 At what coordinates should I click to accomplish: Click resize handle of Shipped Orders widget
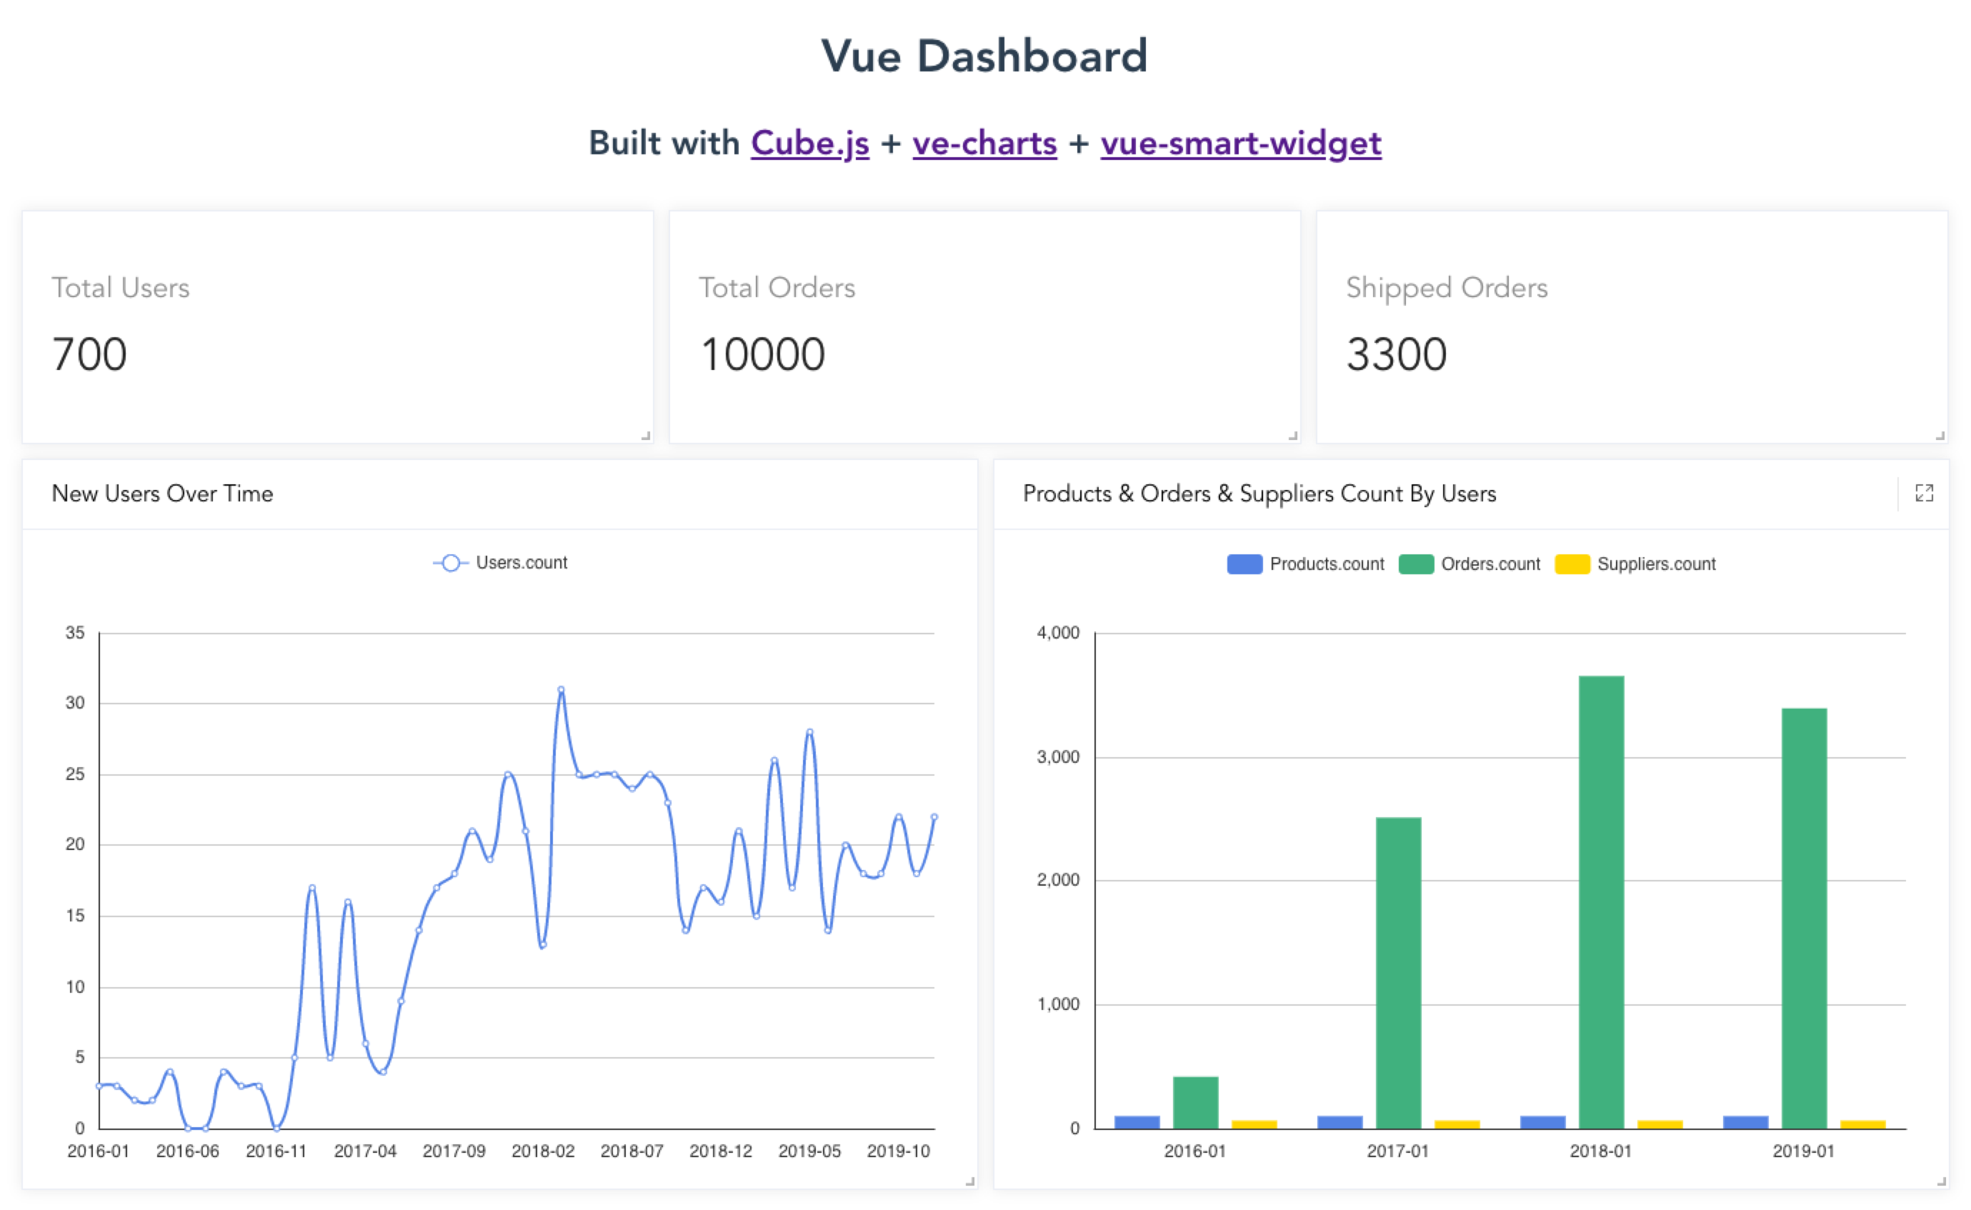1940,436
